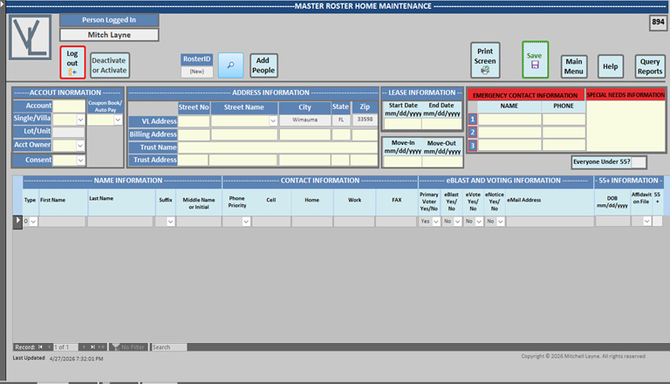This screenshot has width=670, height=384.
Task: Open the Main Menu
Action: pyautogui.click(x=573, y=66)
